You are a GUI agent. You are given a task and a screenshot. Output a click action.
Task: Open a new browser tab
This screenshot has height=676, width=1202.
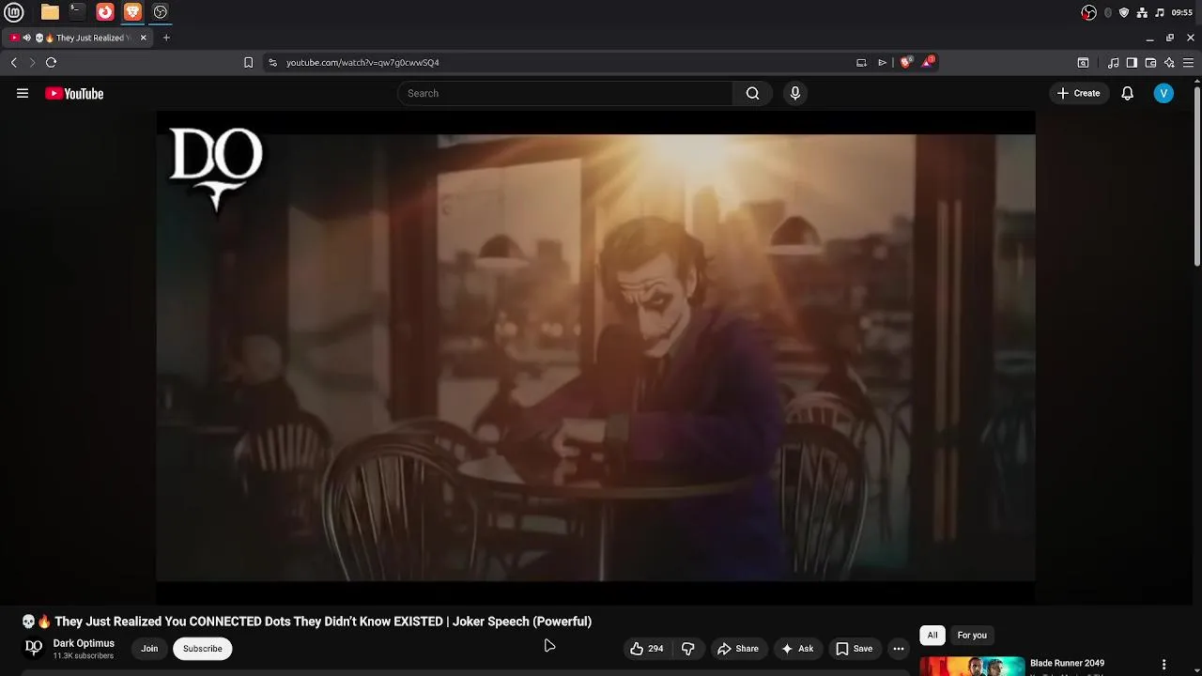(x=166, y=38)
